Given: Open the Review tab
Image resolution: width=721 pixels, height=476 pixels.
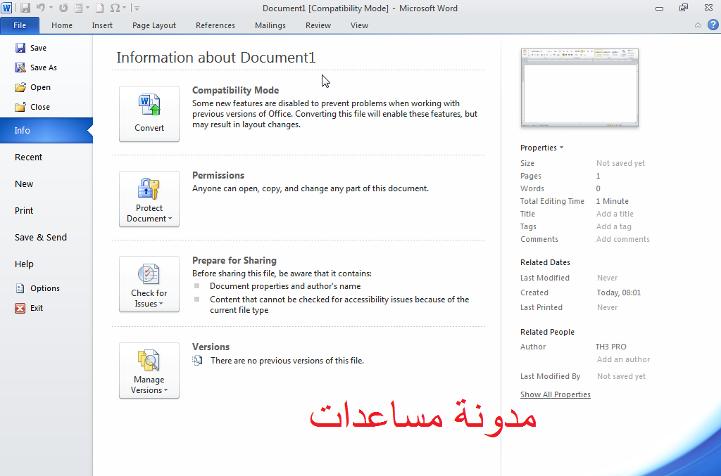Looking at the screenshot, I should pyautogui.click(x=318, y=25).
